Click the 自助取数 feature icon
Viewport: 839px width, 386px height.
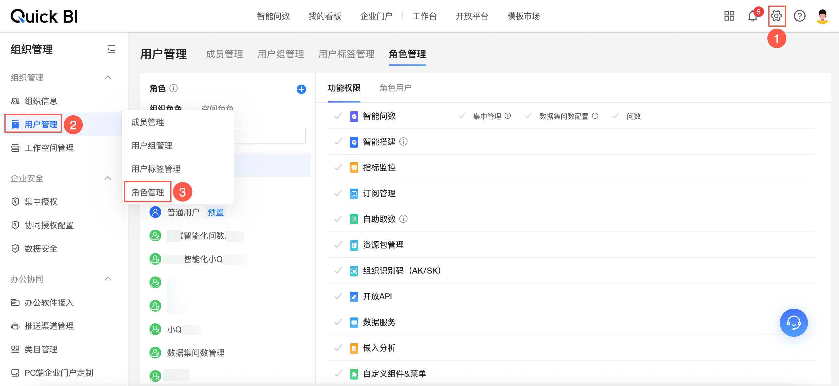354,219
